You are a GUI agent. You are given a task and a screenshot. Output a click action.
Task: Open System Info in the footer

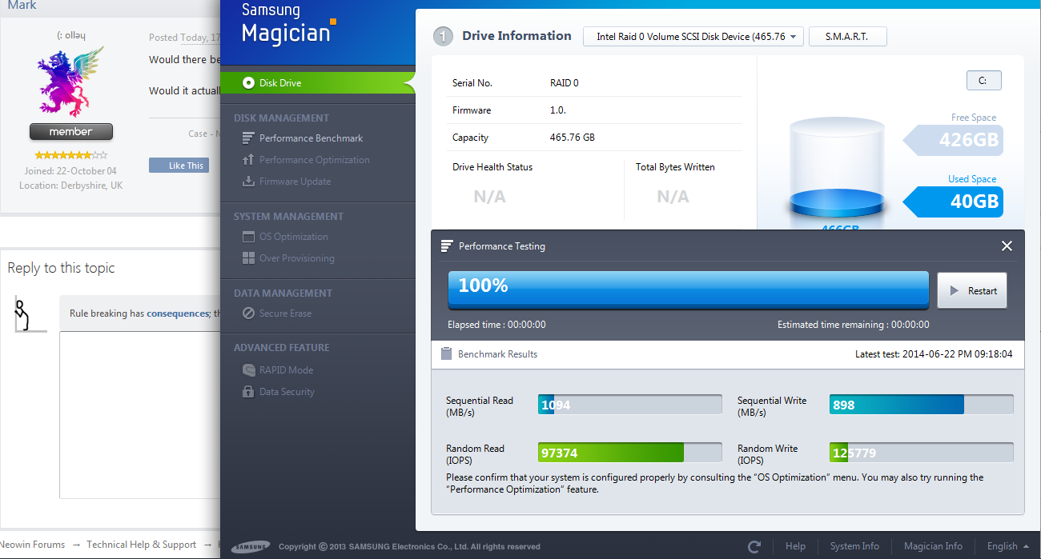[854, 546]
